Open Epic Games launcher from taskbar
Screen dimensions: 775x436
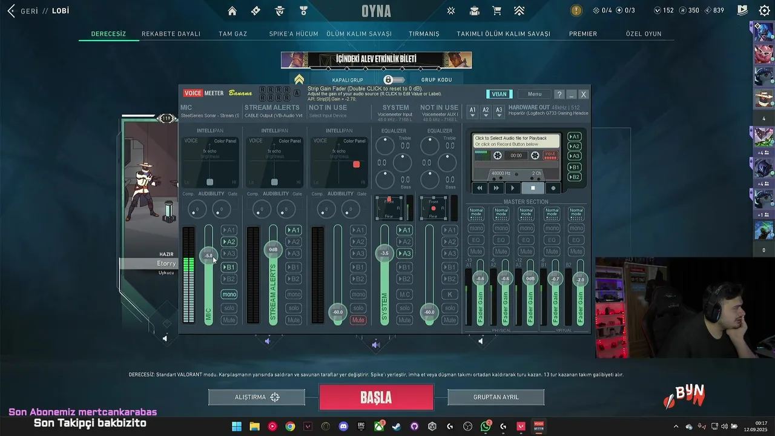(x=361, y=426)
